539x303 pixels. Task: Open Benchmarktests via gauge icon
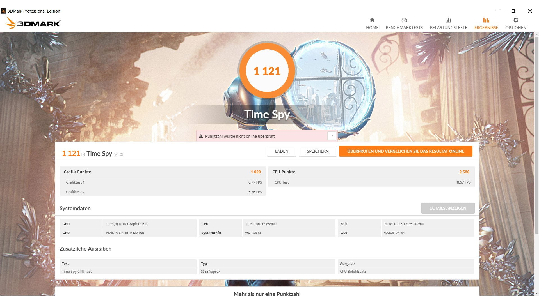(x=404, y=20)
